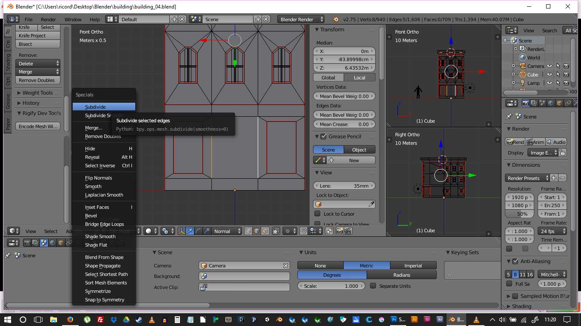Image resolution: width=581 pixels, height=326 pixels.
Task: Open the World properties tab icon
Action: 551,103
